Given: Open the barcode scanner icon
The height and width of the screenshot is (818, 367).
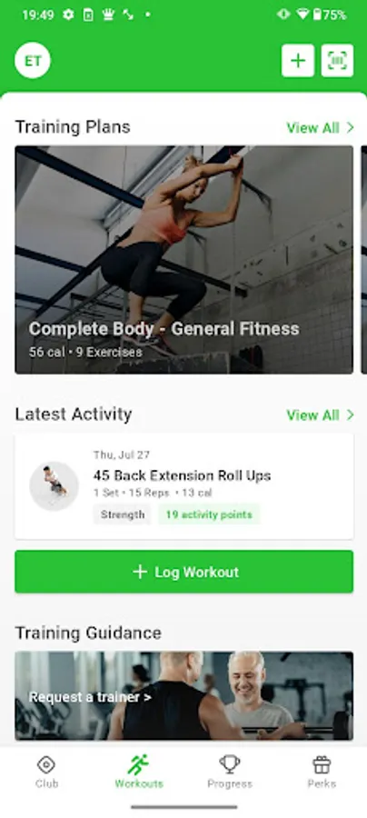Looking at the screenshot, I should [337, 61].
